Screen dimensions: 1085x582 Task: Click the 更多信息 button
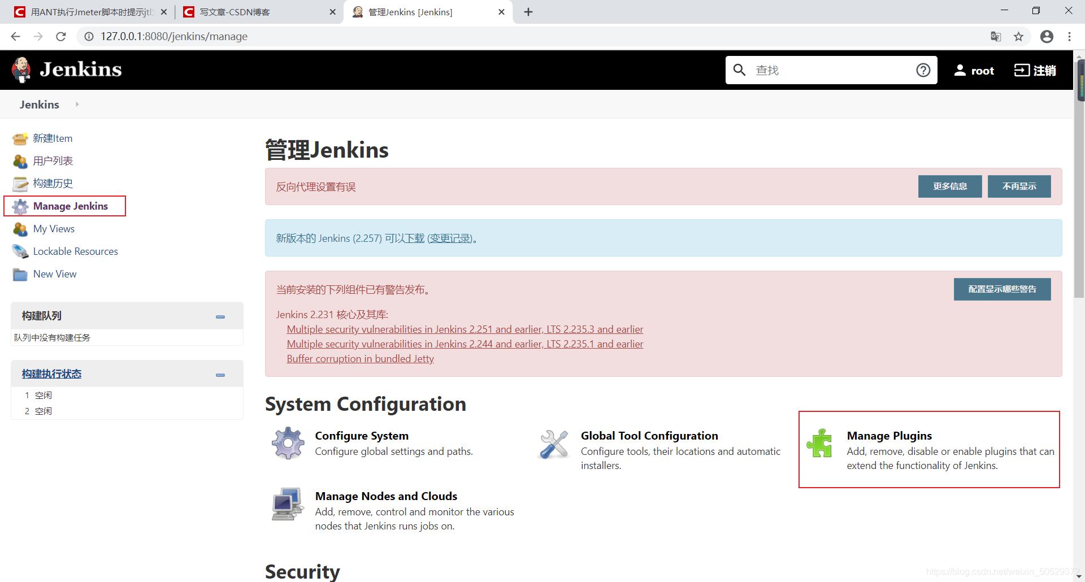pyautogui.click(x=950, y=186)
